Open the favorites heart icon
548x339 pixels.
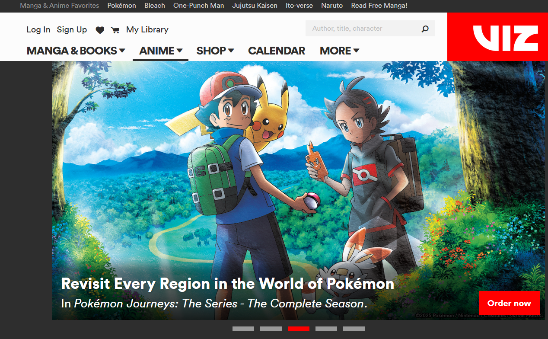[x=100, y=30]
